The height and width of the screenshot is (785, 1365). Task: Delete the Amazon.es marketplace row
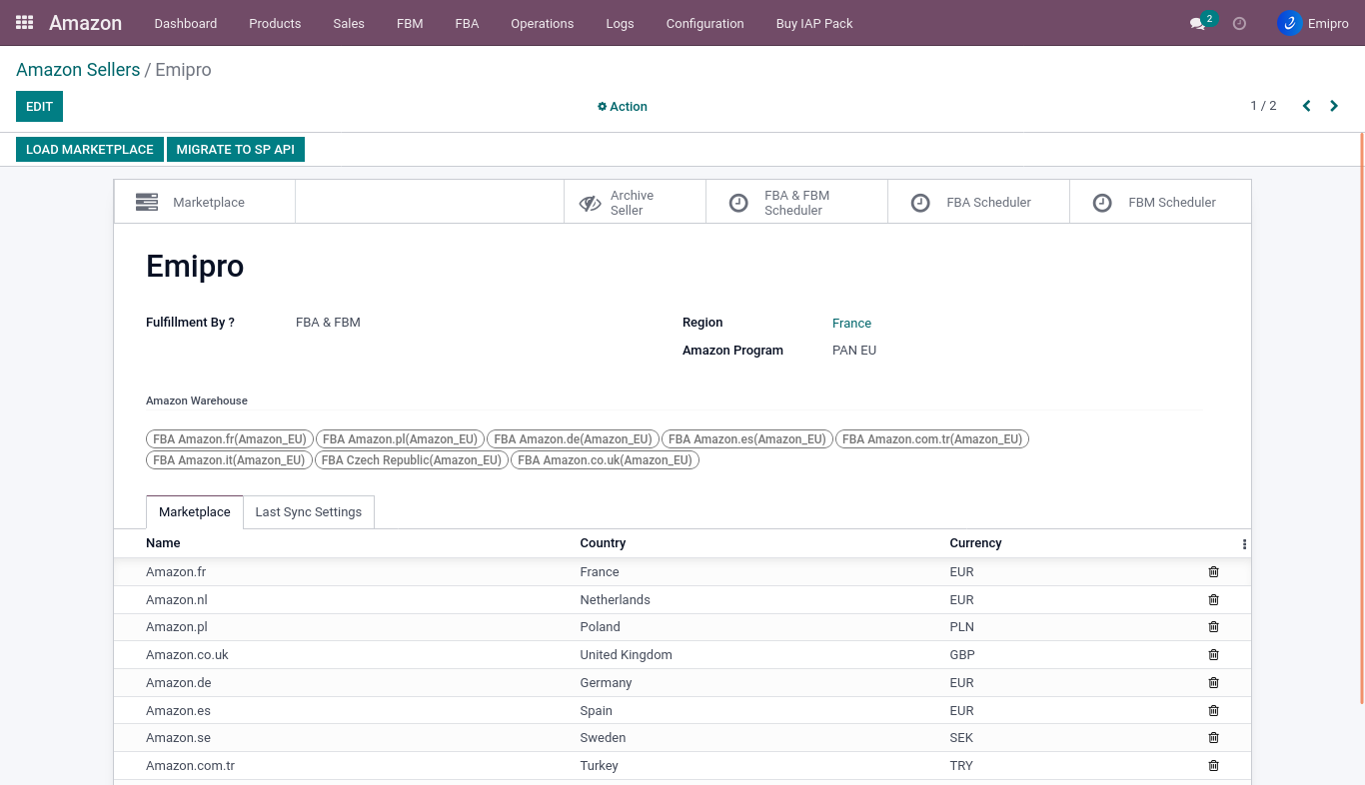[x=1214, y=711]
